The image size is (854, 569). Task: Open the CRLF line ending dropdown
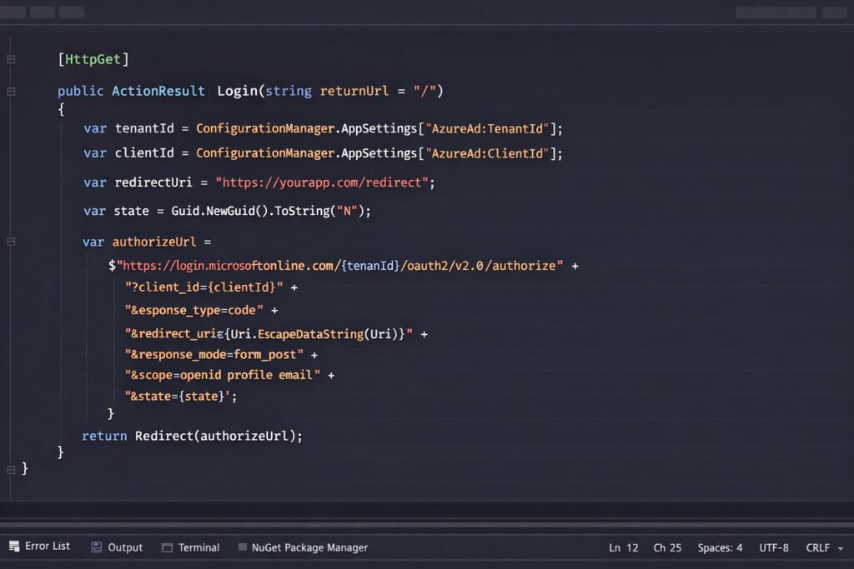tap(824, 547)
